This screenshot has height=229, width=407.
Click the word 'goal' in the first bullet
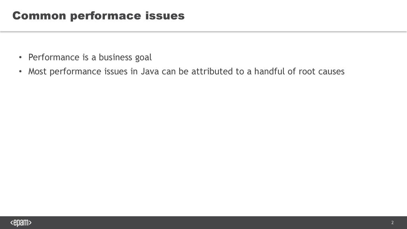coord(143,58)
